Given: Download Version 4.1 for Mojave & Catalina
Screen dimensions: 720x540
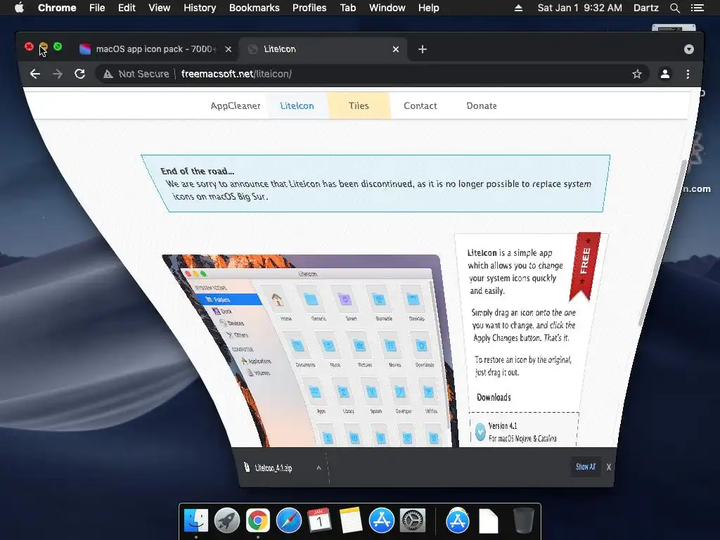Looking at the screenshot, I should tap(522, 432).
